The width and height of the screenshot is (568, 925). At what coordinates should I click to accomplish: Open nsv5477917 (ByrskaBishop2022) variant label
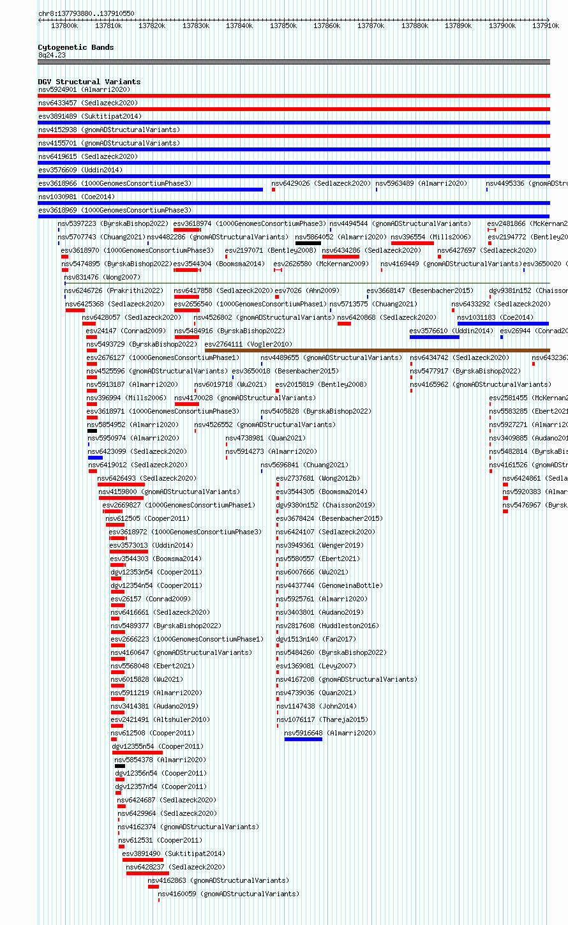point(465,371)
